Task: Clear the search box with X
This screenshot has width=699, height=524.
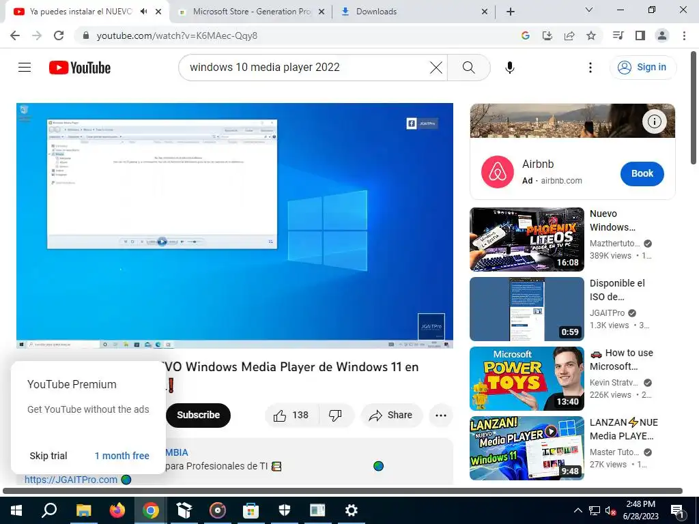Action: 436,68
